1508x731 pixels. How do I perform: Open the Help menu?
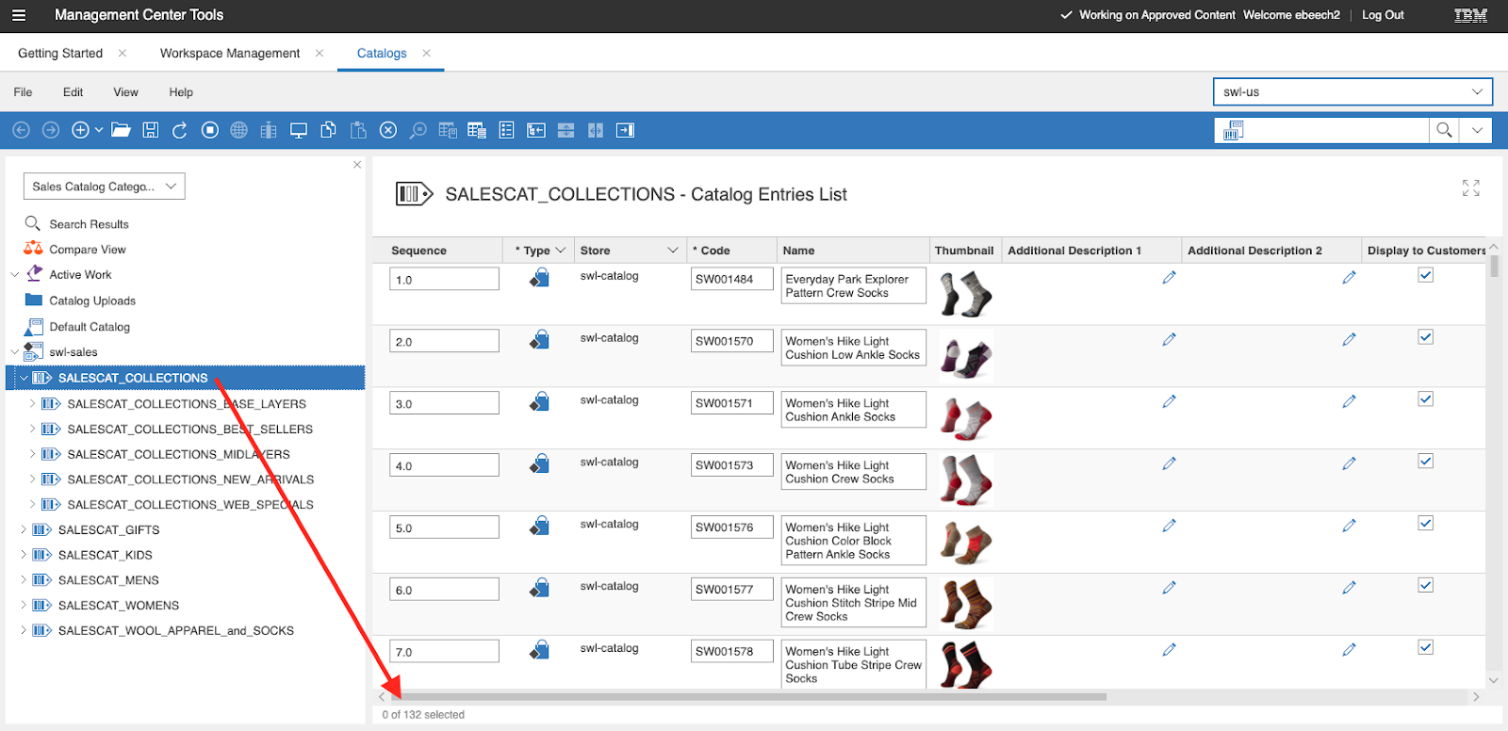point(181,92)
